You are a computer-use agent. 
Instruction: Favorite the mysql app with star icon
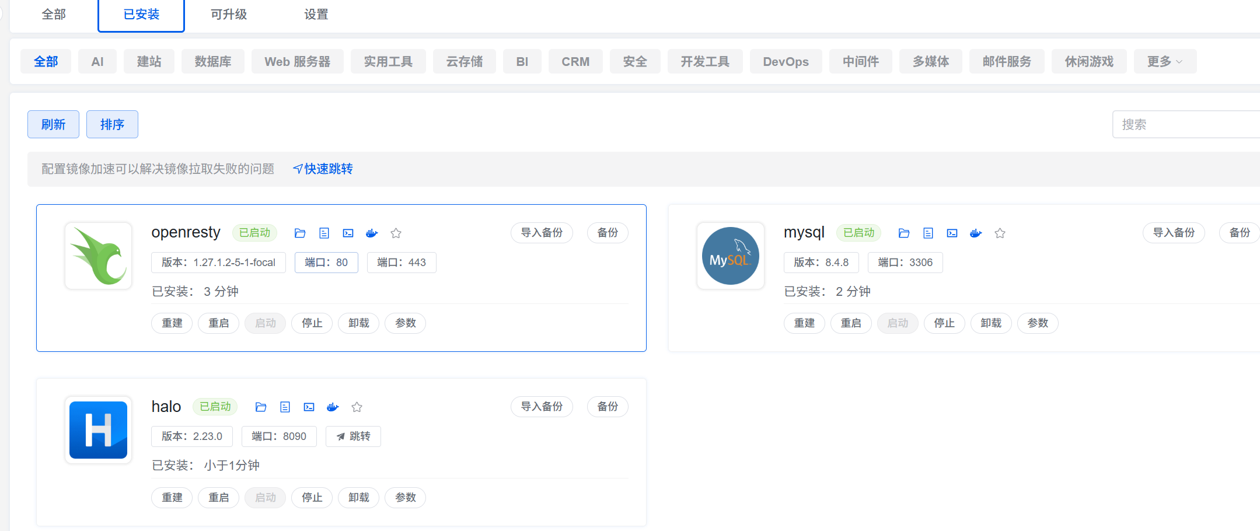tap(1000, 233)
